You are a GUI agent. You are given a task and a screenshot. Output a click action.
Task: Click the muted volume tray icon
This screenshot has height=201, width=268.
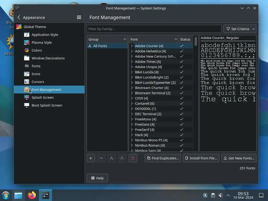click(221, 195)
